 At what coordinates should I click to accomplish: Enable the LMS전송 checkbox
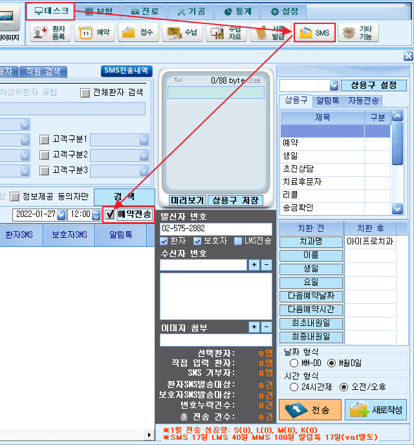238,241
